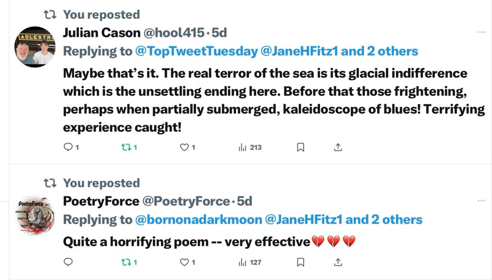Bookmark PoetryForce's tweet
Screen dimensions: 492x280
300,262
